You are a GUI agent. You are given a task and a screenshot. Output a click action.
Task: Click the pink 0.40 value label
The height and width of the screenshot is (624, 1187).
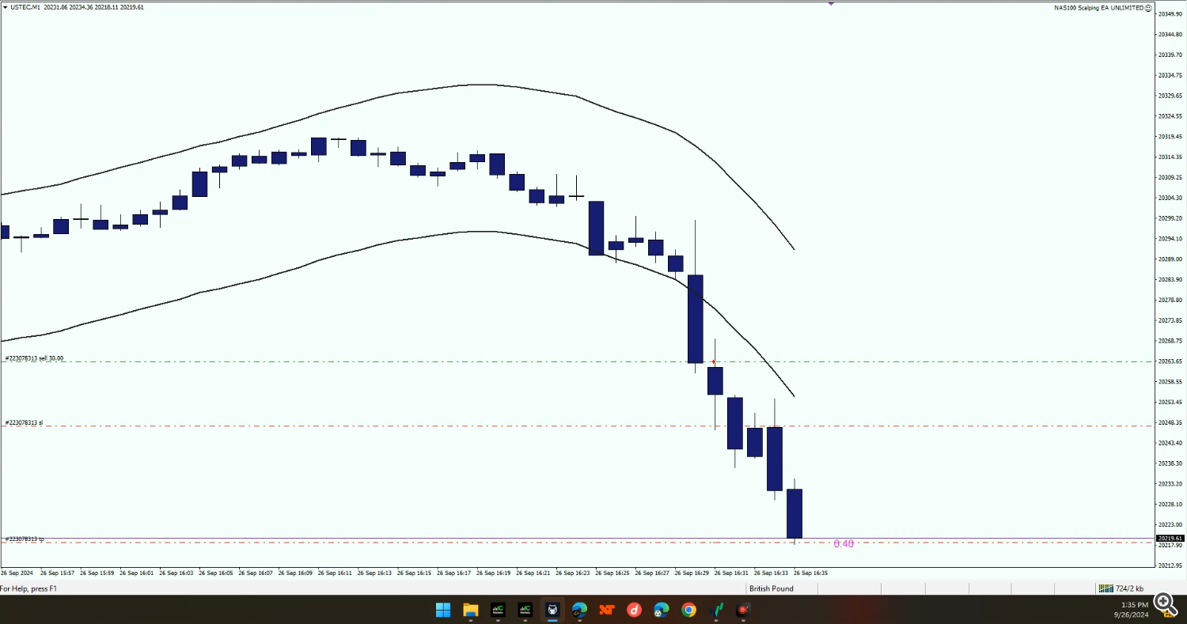(844, 544)
